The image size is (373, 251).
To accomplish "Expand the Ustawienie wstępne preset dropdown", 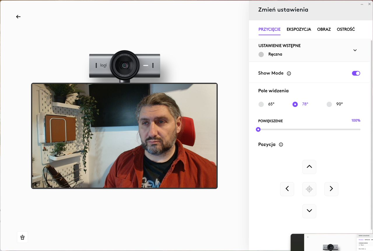I will click(355, 50).
